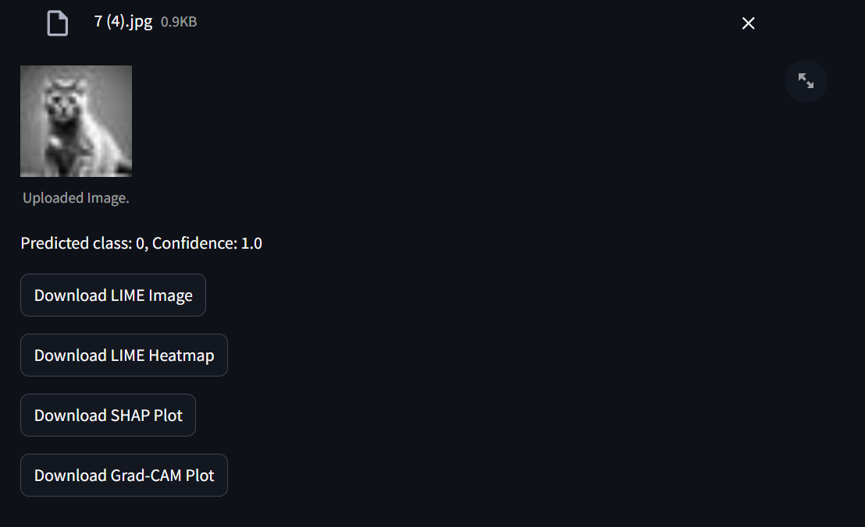Screen dimensions: 865x527
Task: Click the document icon beside the filename
Action: 57,23
